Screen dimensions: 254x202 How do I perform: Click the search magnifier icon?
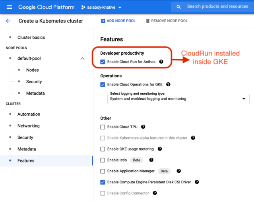178,7
